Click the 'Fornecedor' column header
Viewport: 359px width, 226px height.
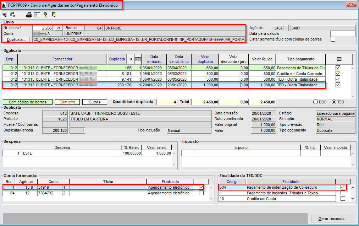click(x=62, y=59)
